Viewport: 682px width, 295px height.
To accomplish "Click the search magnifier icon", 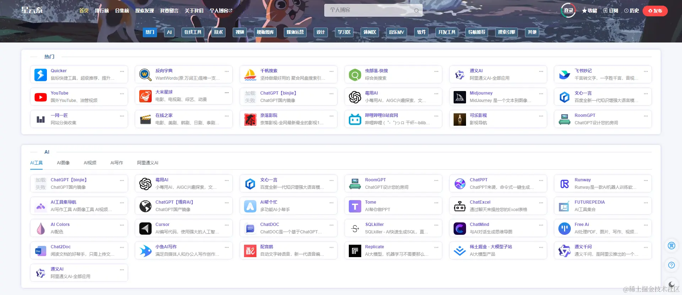I will [x=416, y=11].
